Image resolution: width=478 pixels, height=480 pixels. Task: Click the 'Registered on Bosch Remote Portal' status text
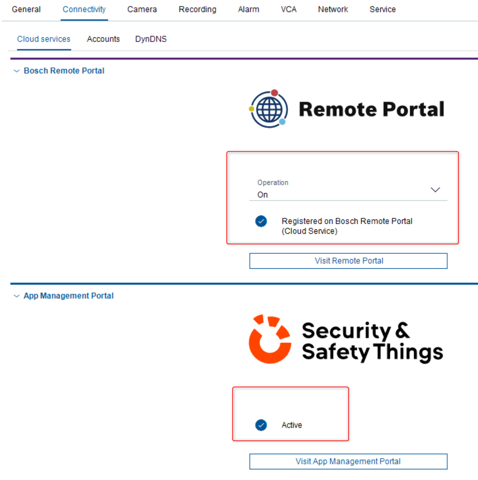[347, 226]
